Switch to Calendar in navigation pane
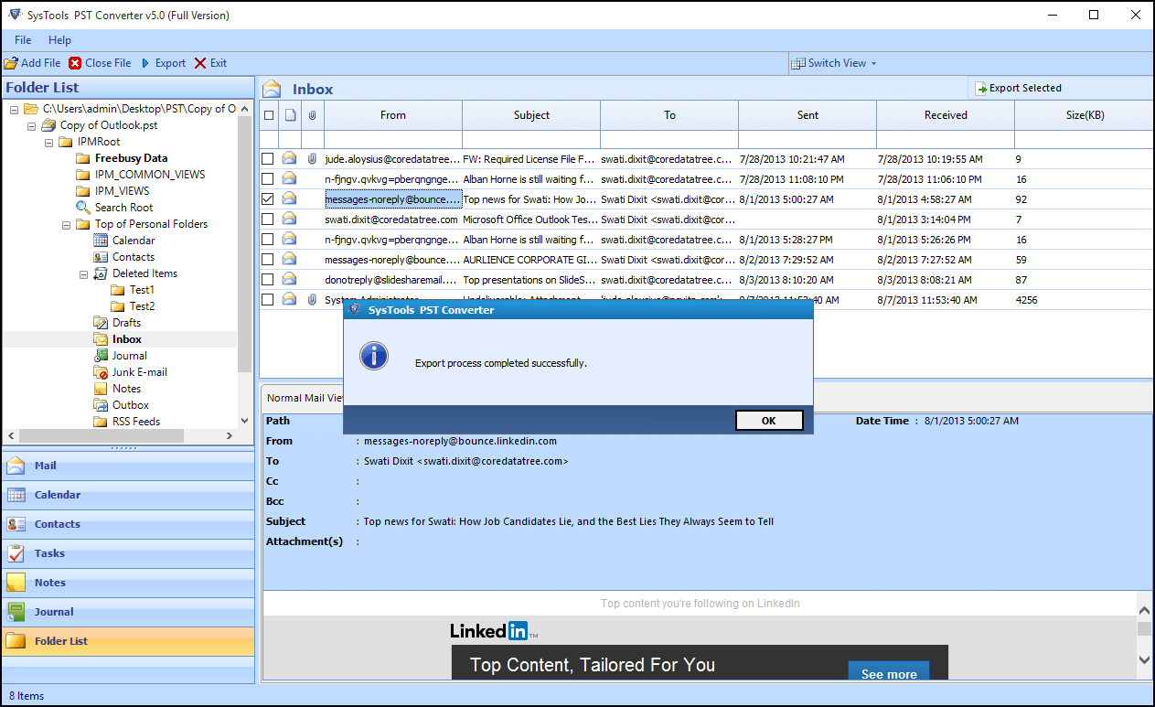Image resolution: width=1155 pixels, height=707 pixels. point(128,495)
